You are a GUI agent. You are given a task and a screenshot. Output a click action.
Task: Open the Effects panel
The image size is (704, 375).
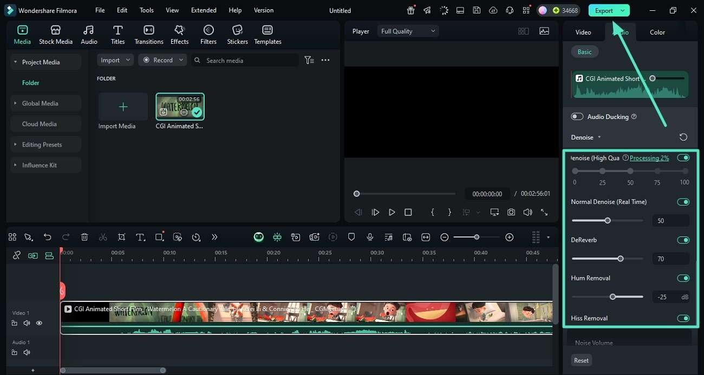click(179, 35)
